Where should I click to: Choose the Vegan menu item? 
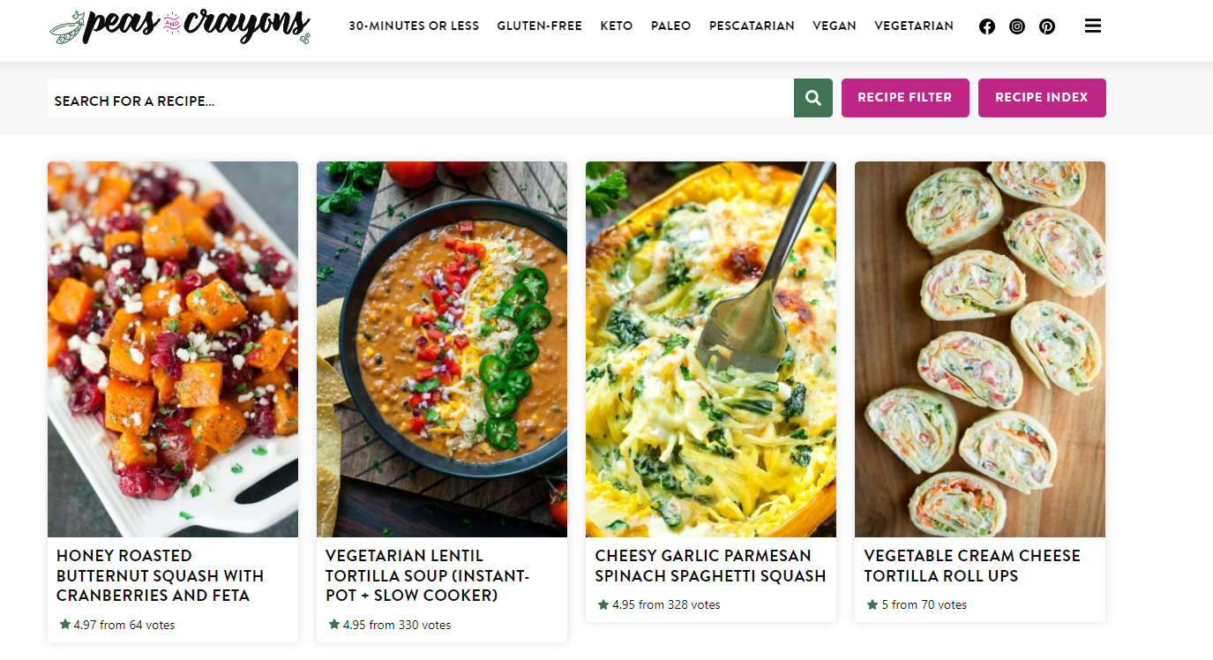pyautogui.click(x=835, y=26)
